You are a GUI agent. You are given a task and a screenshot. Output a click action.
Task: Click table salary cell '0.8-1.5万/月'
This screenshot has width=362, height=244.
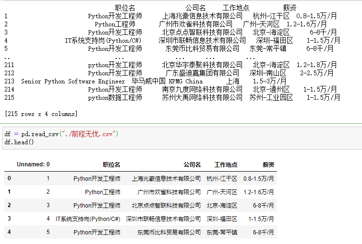click(x=259, y=178)
